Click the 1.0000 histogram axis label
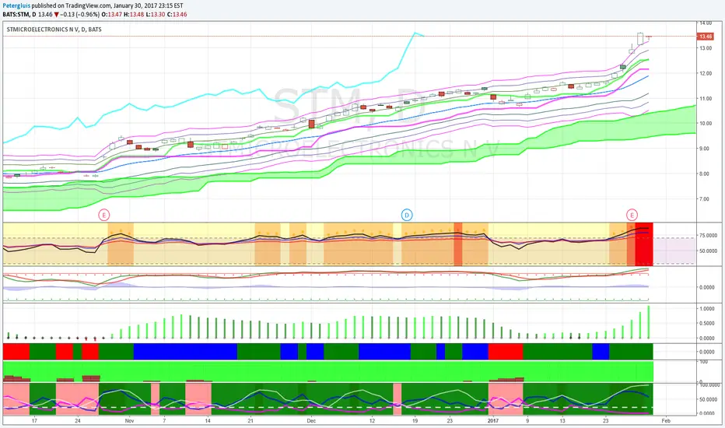 [x=707, y=309]
